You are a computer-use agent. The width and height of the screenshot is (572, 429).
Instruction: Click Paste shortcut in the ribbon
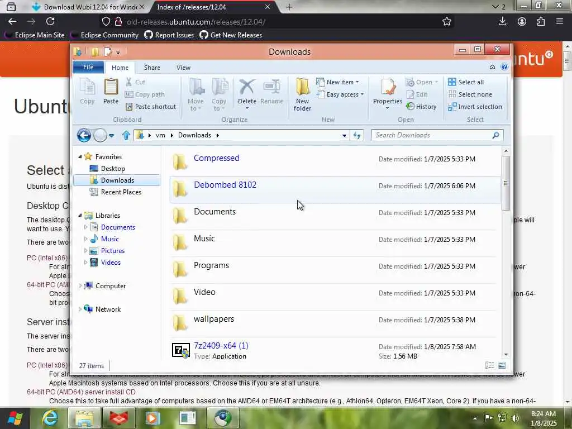pyautogui.click(x=151, y=107)
